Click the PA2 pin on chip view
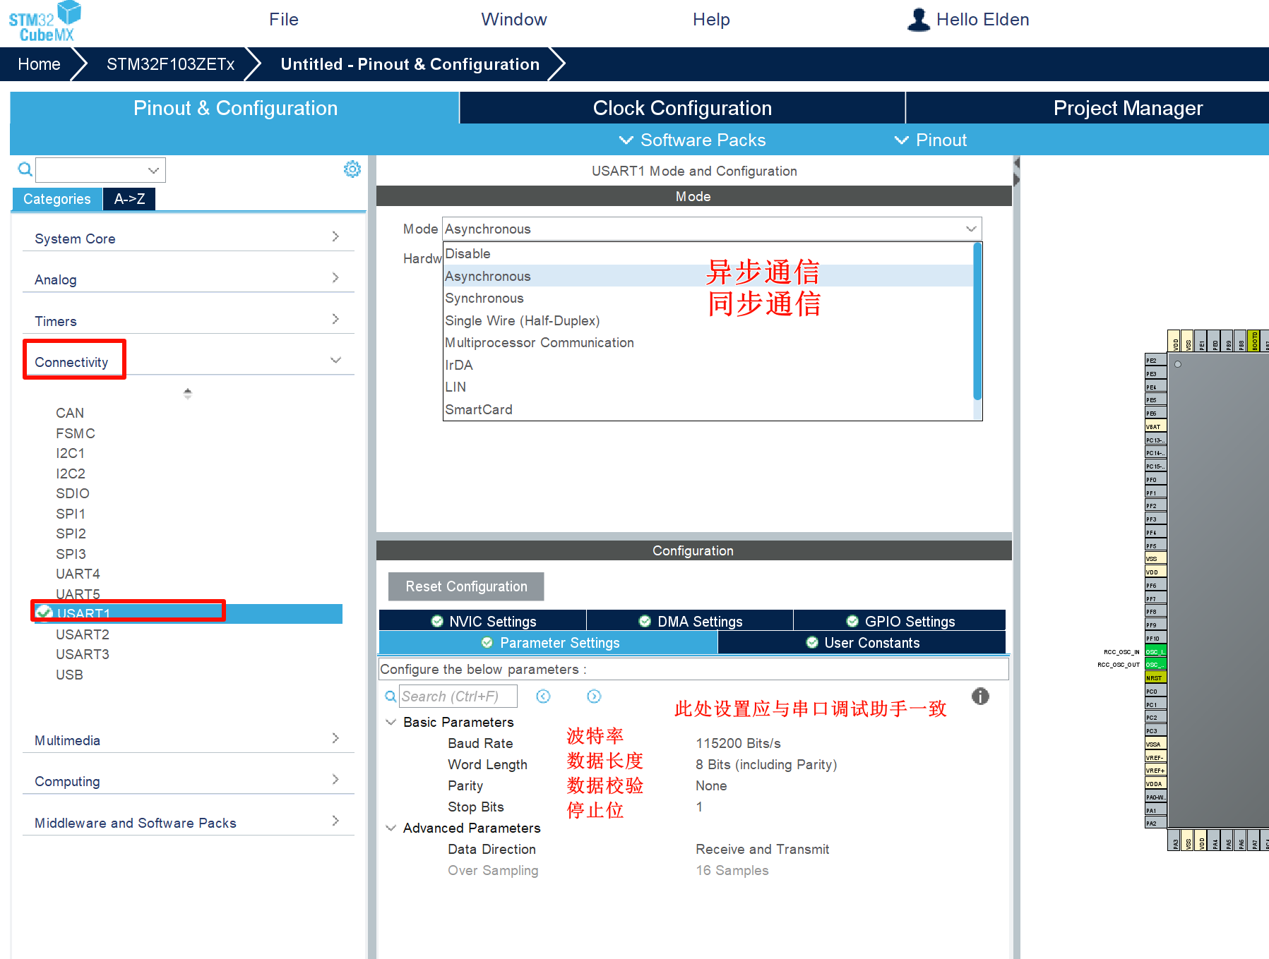1269x959 pixels. [1155, 824]
